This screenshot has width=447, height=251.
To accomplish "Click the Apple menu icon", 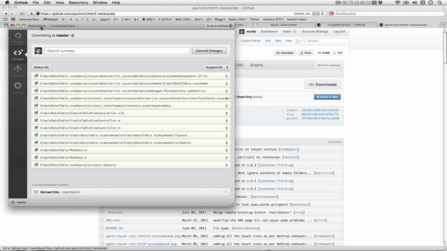I will 7,2.
